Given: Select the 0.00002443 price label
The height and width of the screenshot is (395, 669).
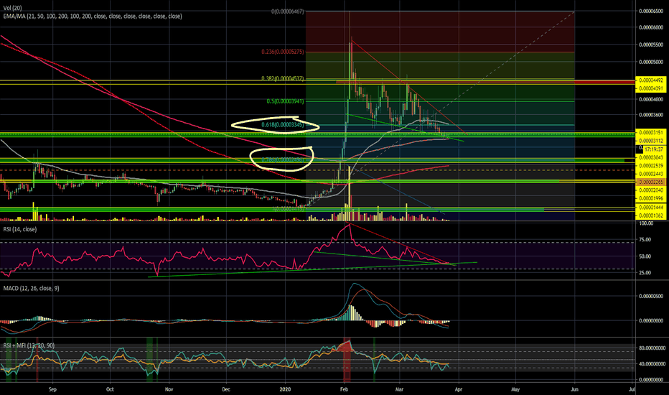Looking at the screenshot, I should tap(651, 174).
